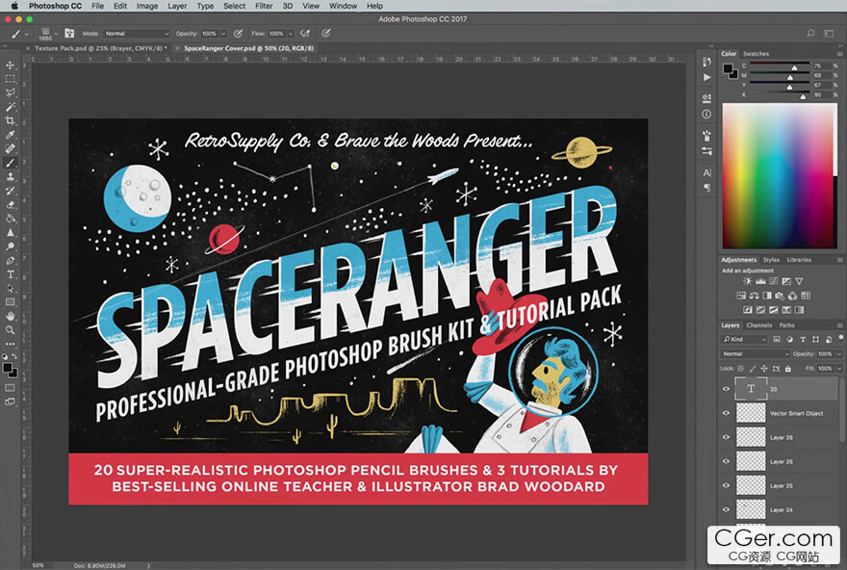The image size is (847, 570).
Task: Select the Eraser tool
Action: click(11, 205)
